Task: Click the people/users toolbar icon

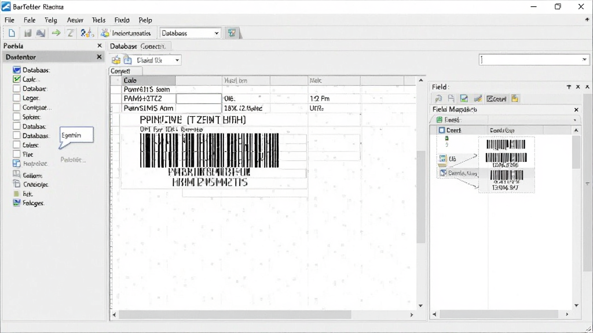Action: coord(87,33)
